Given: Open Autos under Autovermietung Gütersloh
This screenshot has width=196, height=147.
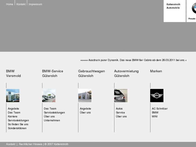Looking at the screenshot, I should tap(119, 109).
